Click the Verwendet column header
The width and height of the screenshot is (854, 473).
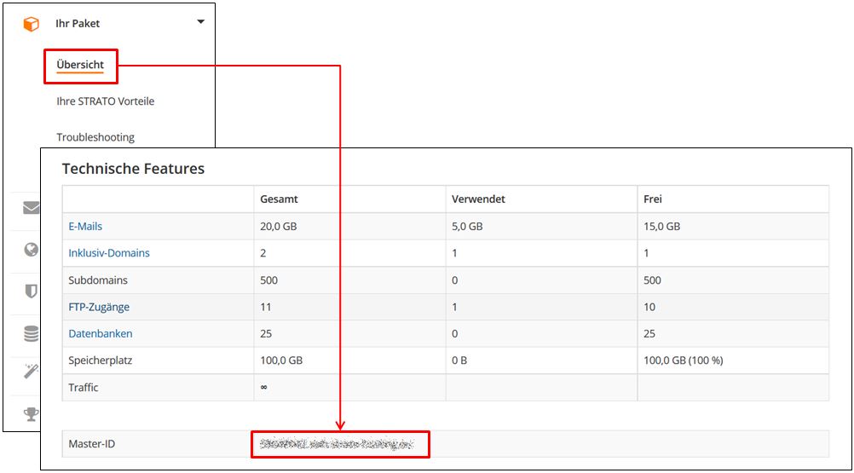tap(478, 199)
